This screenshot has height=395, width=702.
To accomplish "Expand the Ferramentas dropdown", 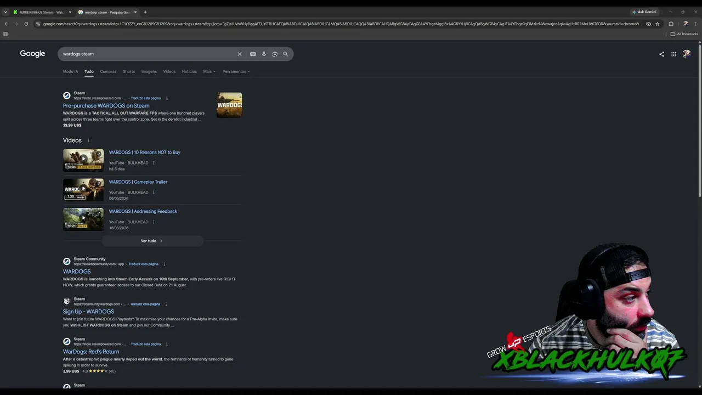I will tap(236, 71).
